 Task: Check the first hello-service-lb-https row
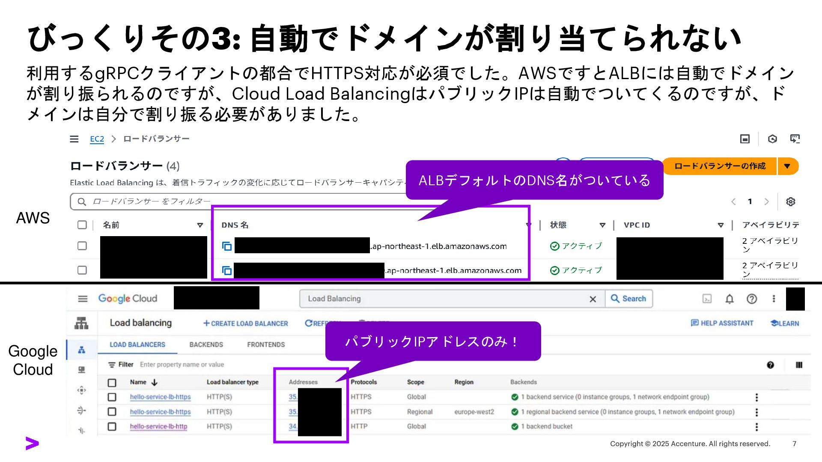click(112, 397)
